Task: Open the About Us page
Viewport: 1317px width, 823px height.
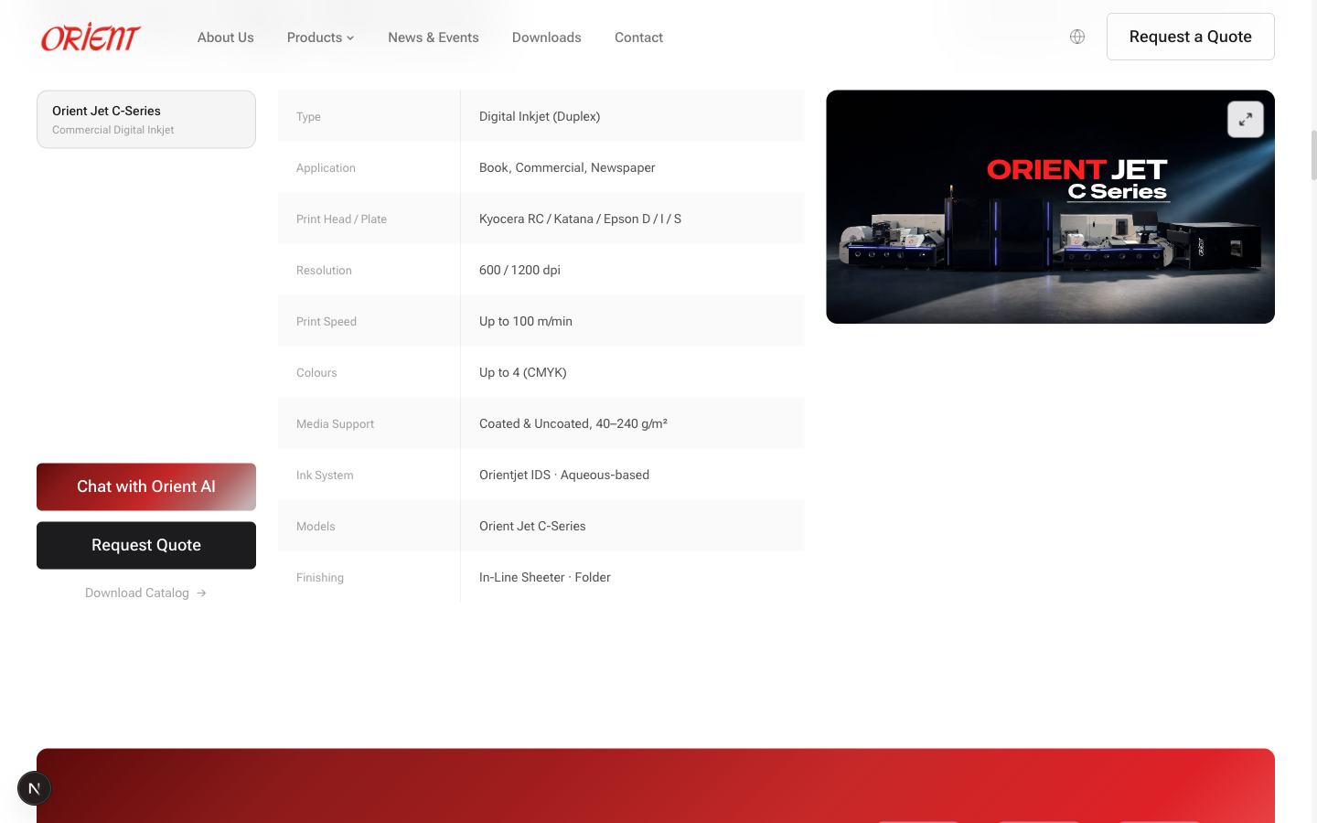Action: 225,37
